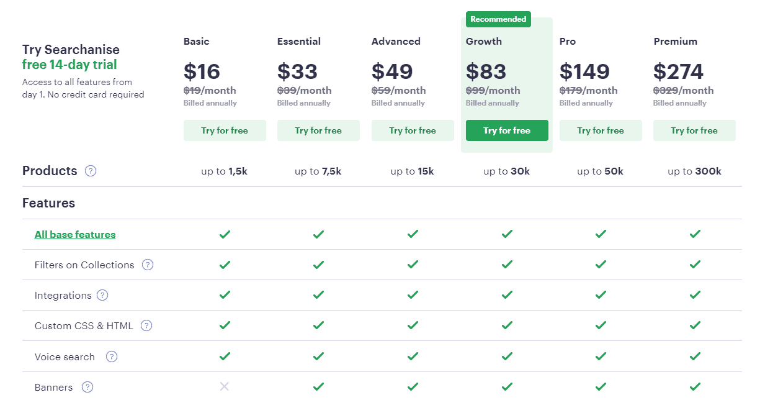760x400 pixels.
Task: Show the Voice search help tooltip icon
Action: (x=112, y=357)
